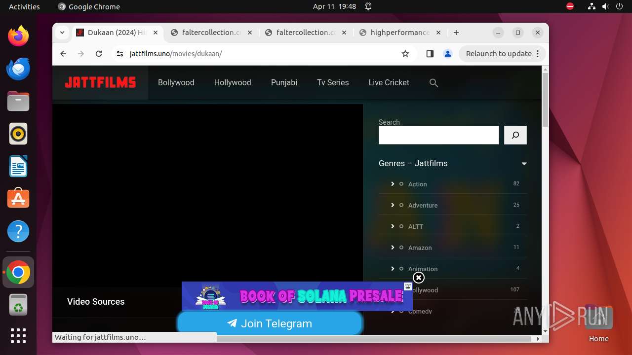Open a new browser tab

coord(456,33)
